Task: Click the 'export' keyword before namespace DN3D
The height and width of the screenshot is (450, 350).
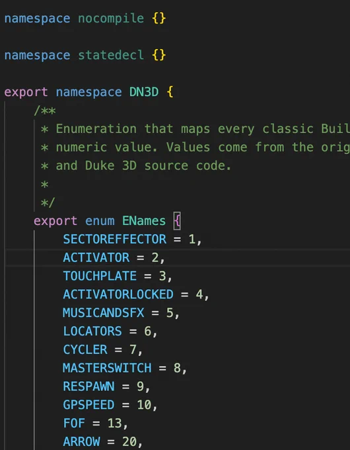Action: point(26,92)
